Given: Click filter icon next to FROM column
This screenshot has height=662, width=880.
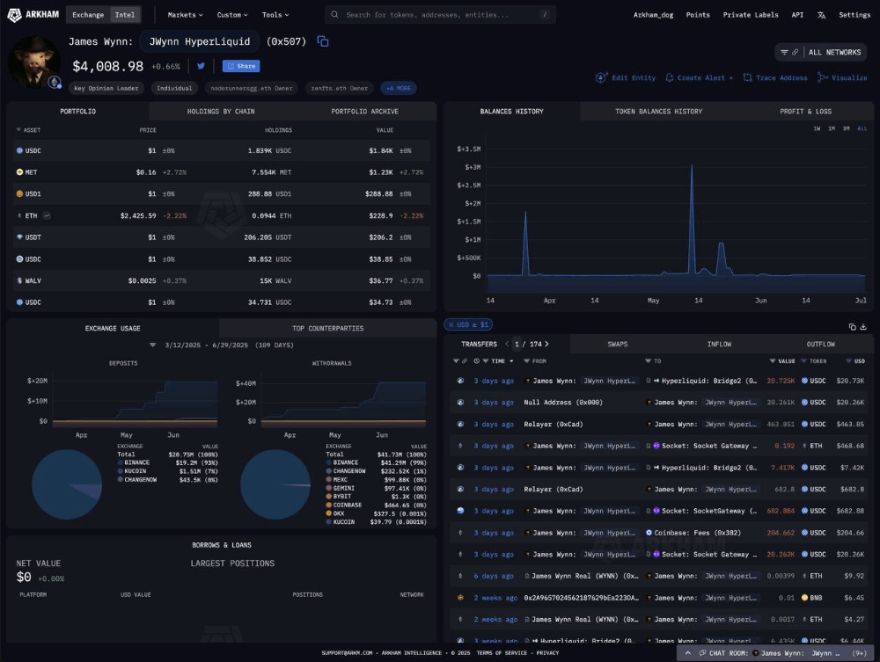Looking at the screenshot, I should tap(526, 361).
